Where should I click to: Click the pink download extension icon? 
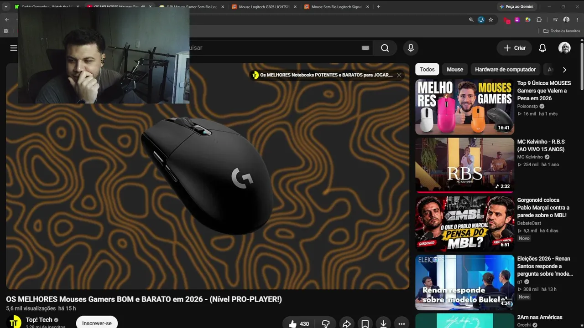pyautogui.click(x=517, y=20)
